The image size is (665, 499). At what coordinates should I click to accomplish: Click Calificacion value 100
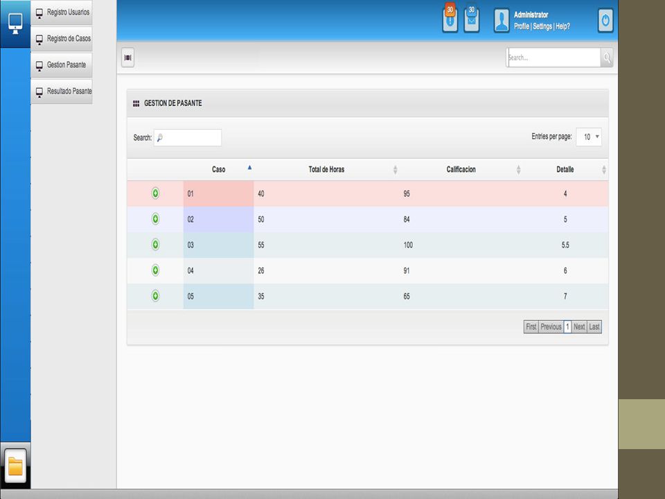pyautogui.click(x=408, y=245)
